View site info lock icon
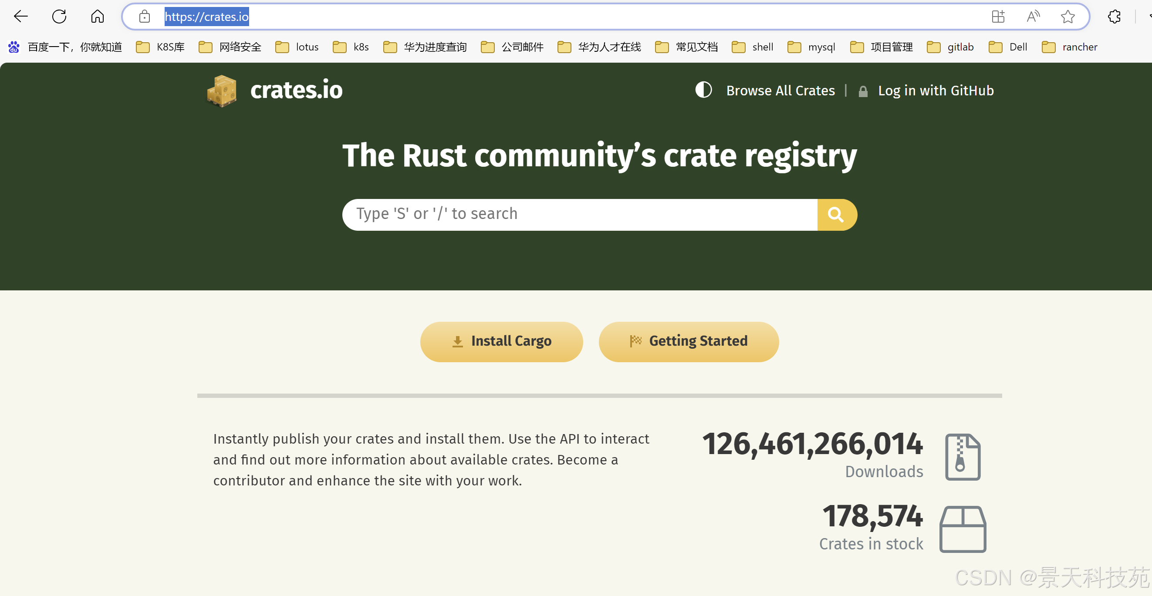 145,17
